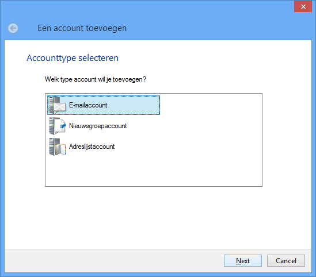Continue with the Next button
Screen dimensions: 316x277
pyautogui.click(x=243, y=261)
